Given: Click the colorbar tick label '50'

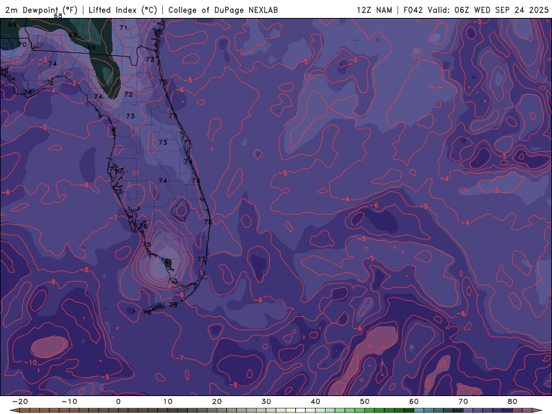Looking at the screenshot, I should coord(365,402).
